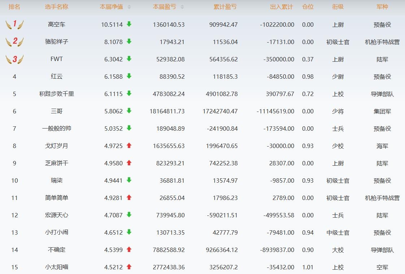
Task: Click the 累计盈亏 column header
Action: tap(225, 7)
